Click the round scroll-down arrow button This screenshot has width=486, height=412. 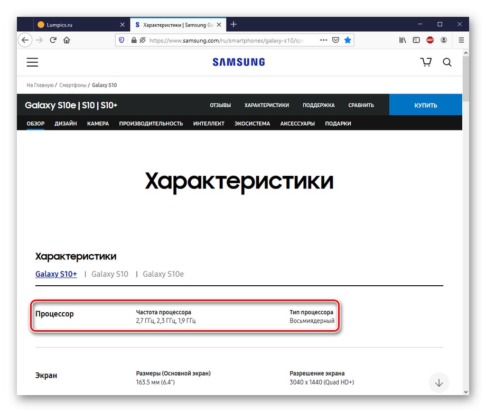439,383
